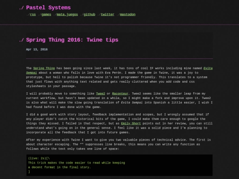Image resolution: width=239 pixels, height=179 pixels.
Task: Click the closing bracket code line
Action: pos(29,171)
